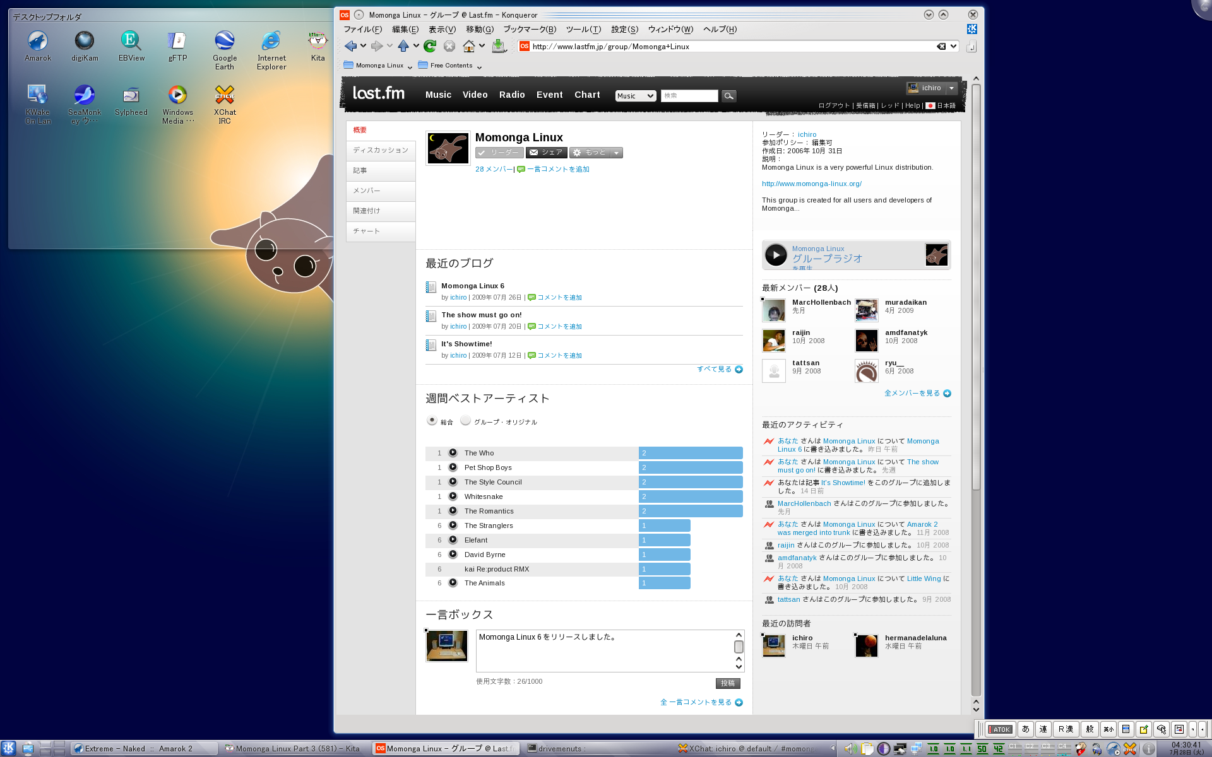Open the momonga-linux.org link
The height and width of the screenshot is (757, 1212).
(x=811, y=184)
